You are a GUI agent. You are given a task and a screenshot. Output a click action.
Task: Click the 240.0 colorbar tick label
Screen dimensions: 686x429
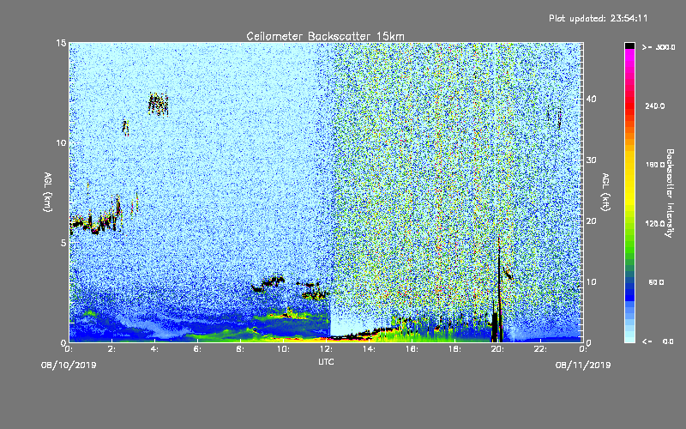click(x=655, y=106)
